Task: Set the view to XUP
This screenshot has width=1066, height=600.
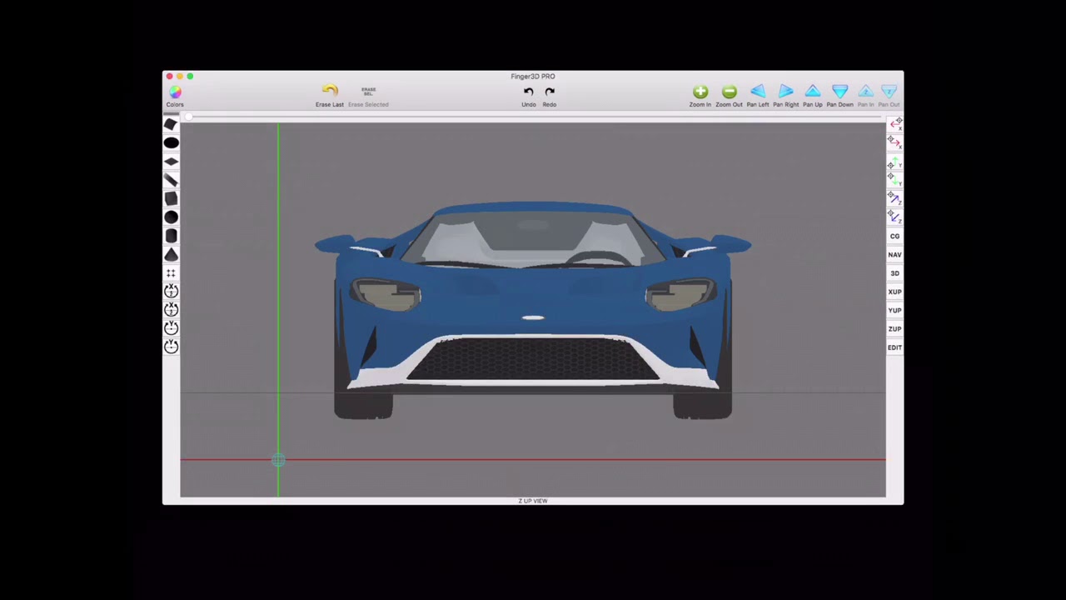Action: click(894, 292)
